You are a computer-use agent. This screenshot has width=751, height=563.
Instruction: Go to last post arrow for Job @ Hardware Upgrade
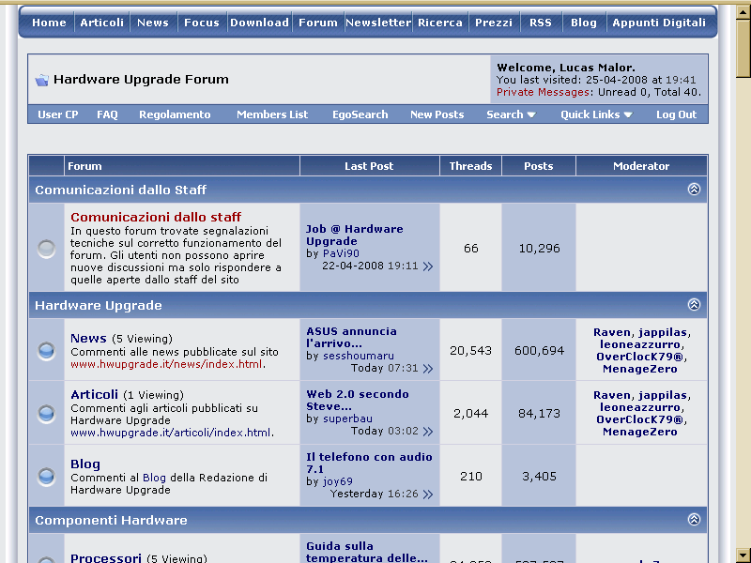tap(428, 266)
